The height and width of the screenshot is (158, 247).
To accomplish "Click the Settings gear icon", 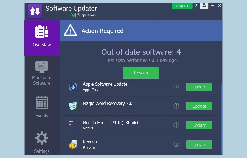I will pos(42,138).
